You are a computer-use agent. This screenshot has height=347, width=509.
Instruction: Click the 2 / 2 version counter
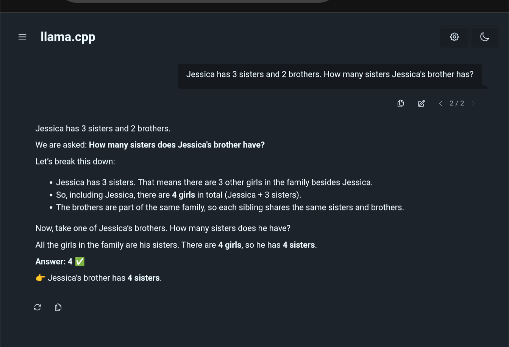tap(457, 104)
